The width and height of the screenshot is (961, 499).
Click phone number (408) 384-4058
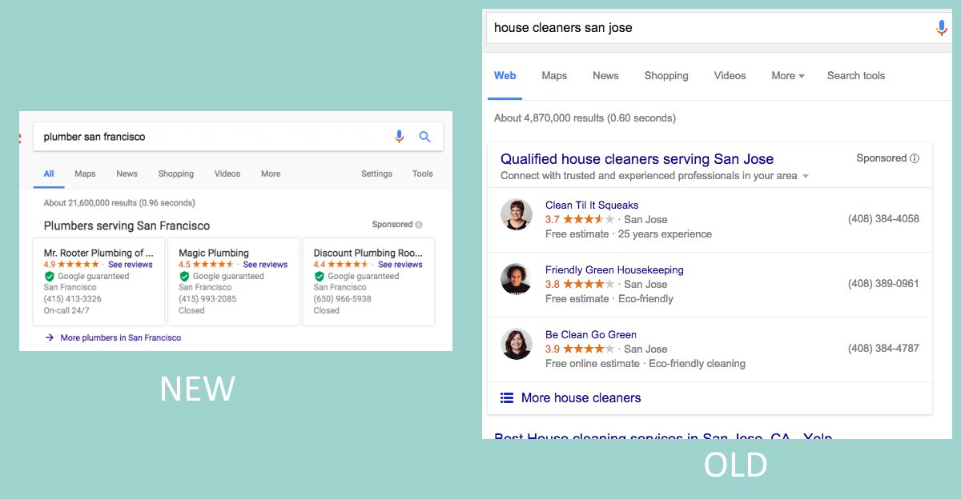[883, 219]
